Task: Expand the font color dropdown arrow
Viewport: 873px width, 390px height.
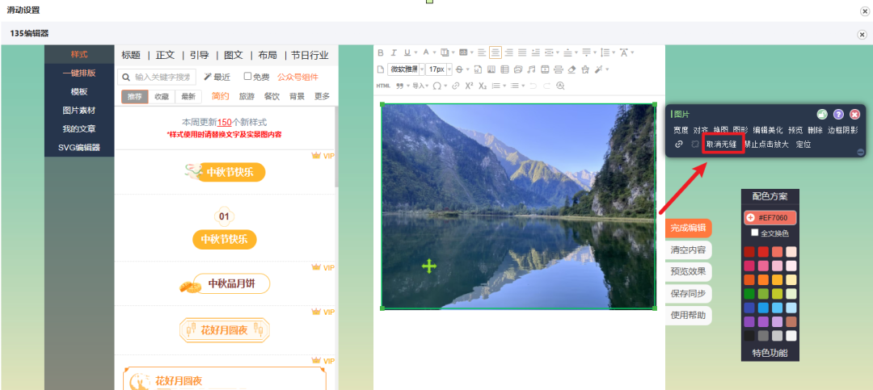Action: [x=434, y=52]
